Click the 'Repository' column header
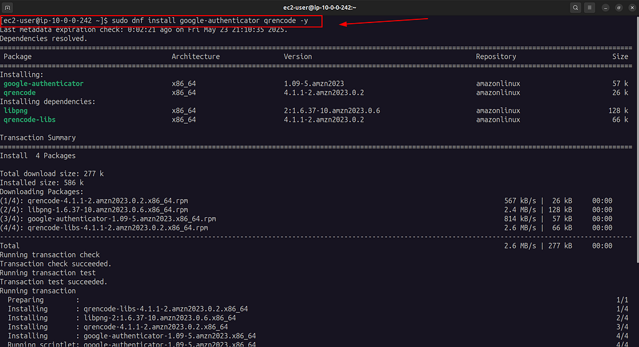The height and width of the screenshot is (347, 639). click(495, 57)
